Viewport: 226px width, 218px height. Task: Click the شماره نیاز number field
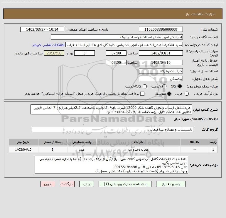(161, 29)
